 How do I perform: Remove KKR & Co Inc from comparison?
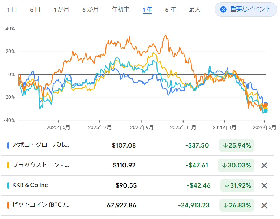click(264, 185)
